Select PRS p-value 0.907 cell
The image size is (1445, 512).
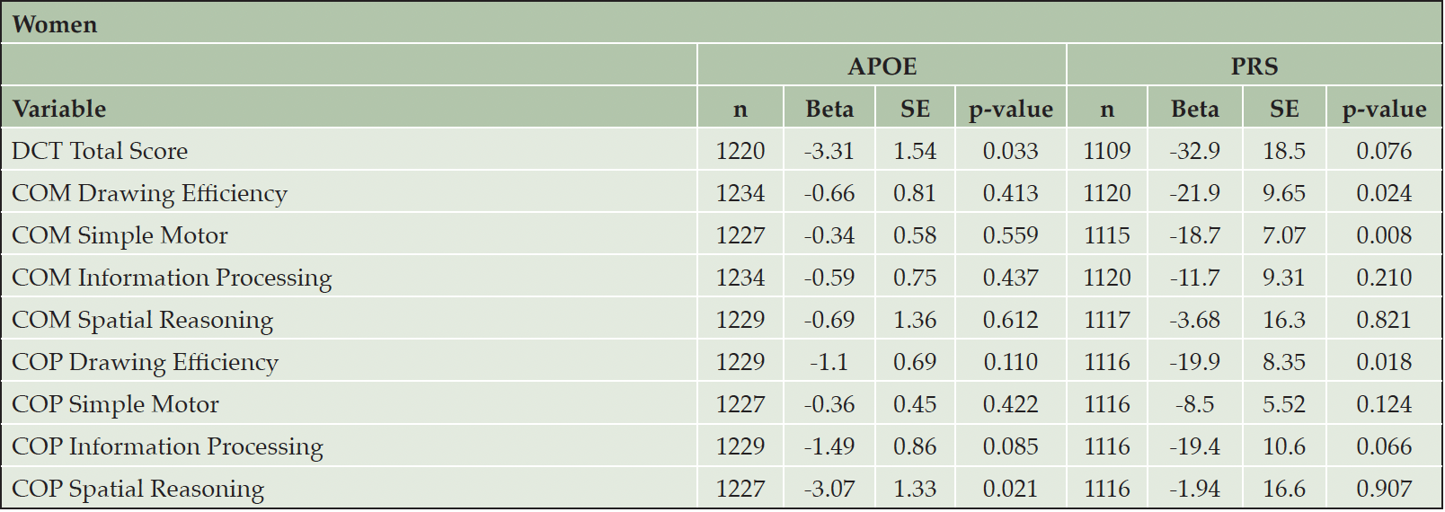(x=1384, y=489)
